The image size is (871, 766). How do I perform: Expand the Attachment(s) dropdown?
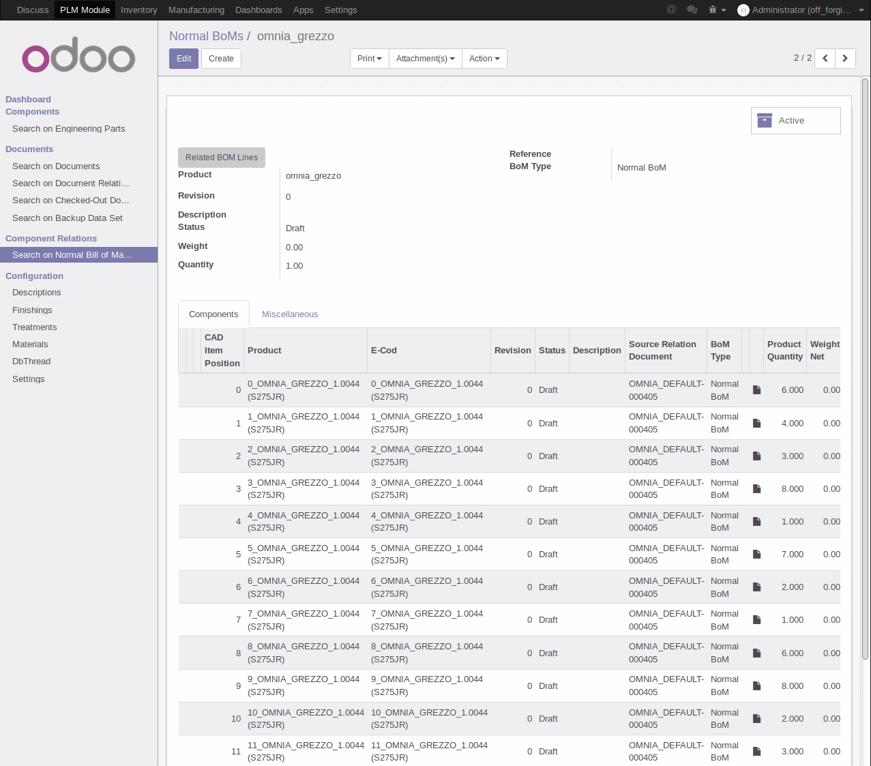(x=425, y=59)
